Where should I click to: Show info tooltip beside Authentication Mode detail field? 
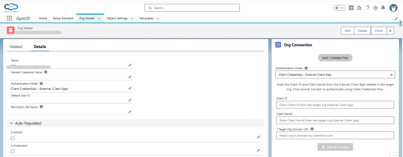pos(41,84)
